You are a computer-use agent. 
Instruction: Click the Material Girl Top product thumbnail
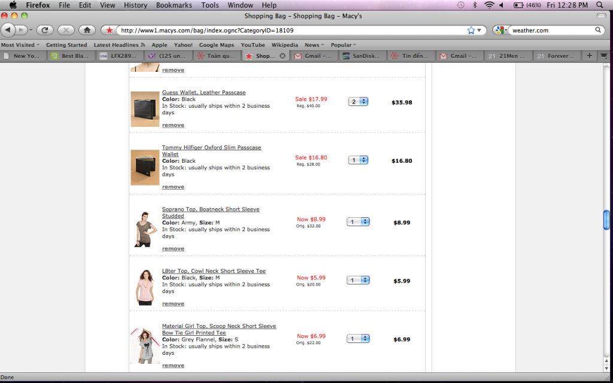pyautogui.click(x=145, y=345)
